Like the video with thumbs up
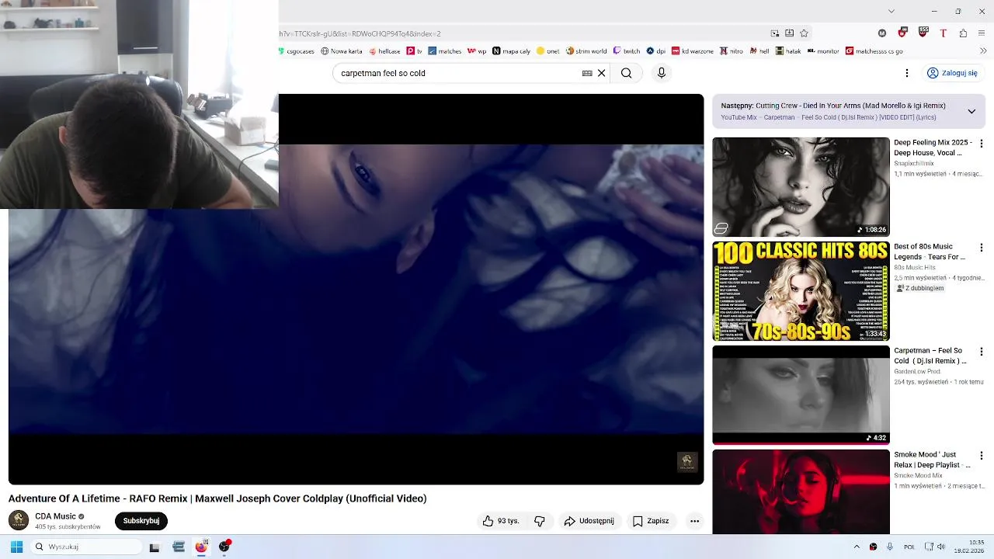The image size is (994, 559). [x=501, y=521]
